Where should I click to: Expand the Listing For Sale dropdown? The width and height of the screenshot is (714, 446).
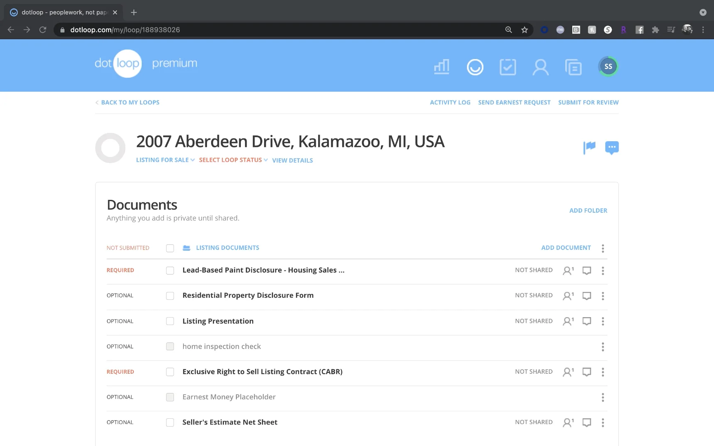point(165,160)
